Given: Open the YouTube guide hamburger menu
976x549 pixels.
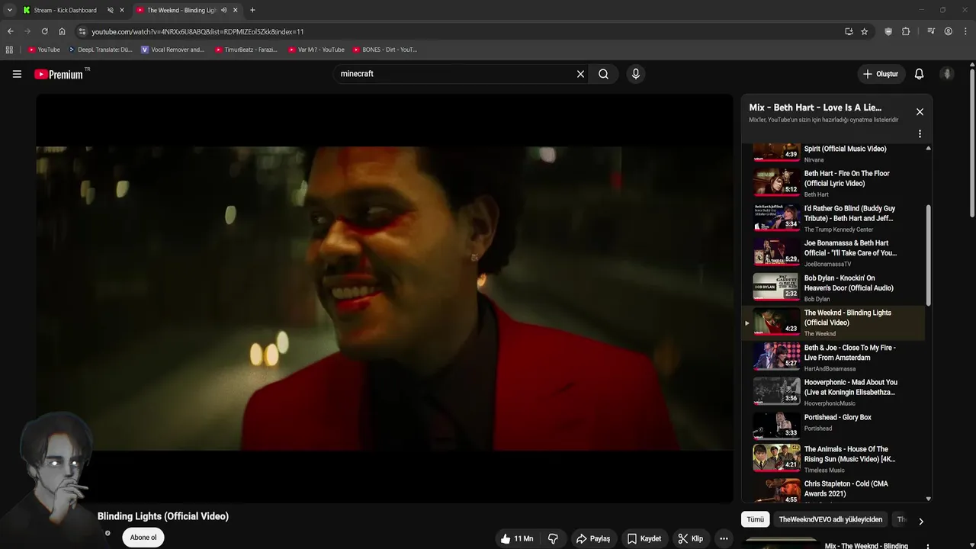Looking at the screenshot, I should click(17, 74).
